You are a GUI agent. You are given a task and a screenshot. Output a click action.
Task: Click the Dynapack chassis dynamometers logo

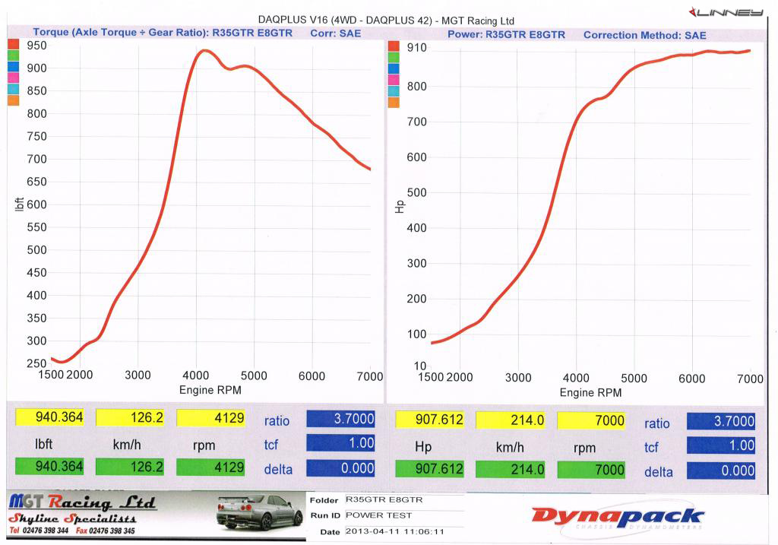[x=617, y=518]
